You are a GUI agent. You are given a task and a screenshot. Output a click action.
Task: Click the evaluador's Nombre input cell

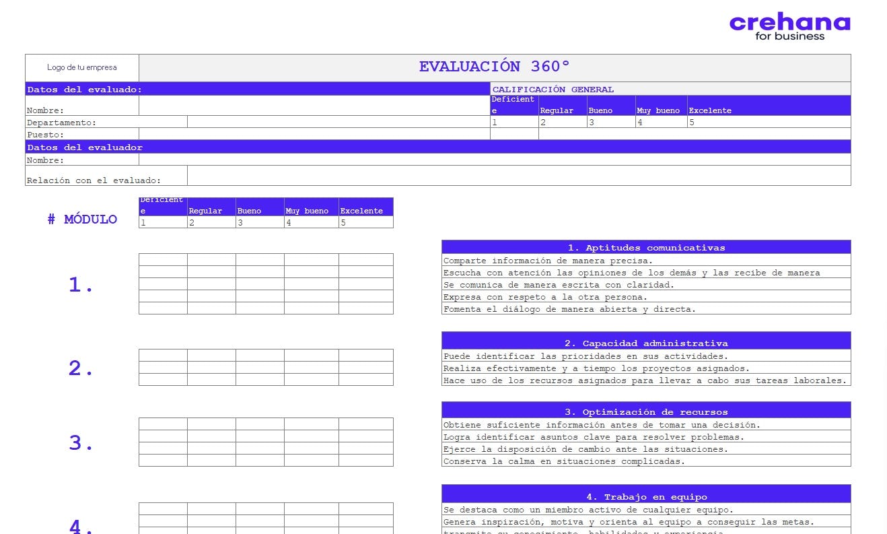[494, 160]
